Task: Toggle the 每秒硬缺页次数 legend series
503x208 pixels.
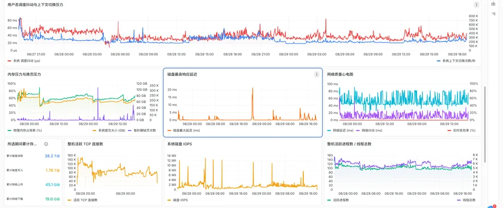Action: click(x=142, y=130)
